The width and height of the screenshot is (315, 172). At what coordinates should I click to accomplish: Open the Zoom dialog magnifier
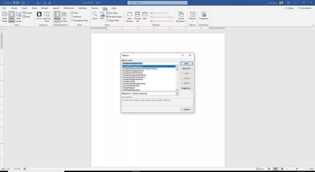point(95,16)
